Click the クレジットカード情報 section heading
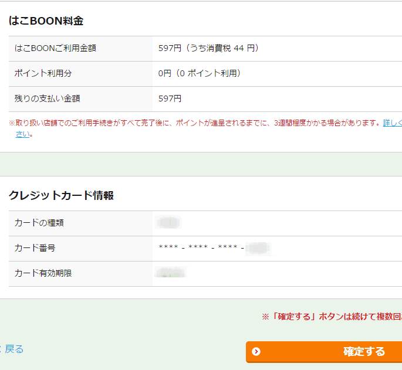 [x=61, y=195]
